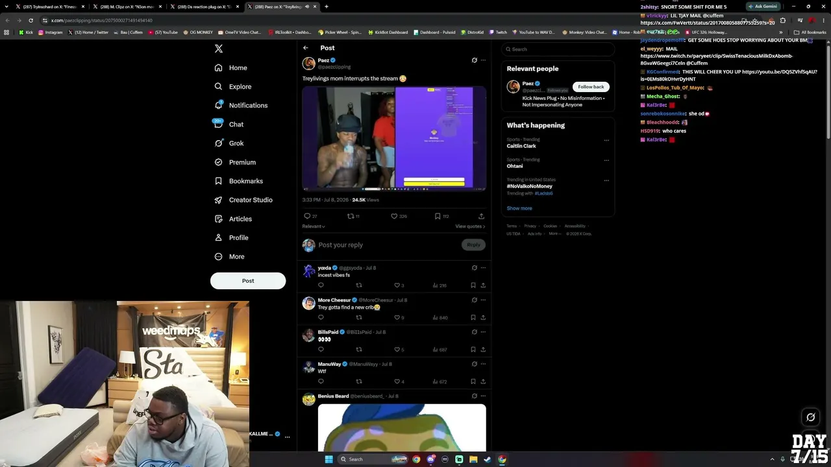This screenshot has height=467, width=831.
Task: Open the Windows Start menu
Action: 329,459
